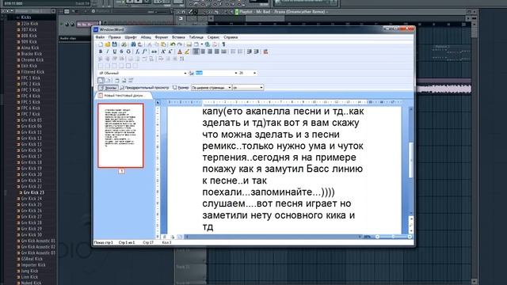Select Grv Kick 23 in the FL browser
This screenshot has height=285, width=507.
pyautogui.click(x=33, y=192)
